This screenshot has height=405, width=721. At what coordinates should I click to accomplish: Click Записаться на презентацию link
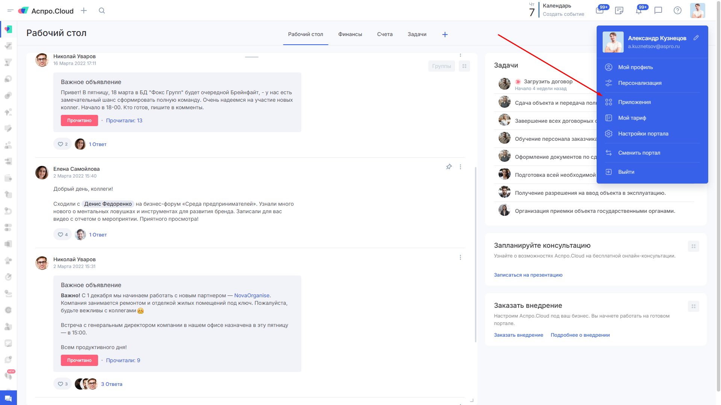pos(528,275)
